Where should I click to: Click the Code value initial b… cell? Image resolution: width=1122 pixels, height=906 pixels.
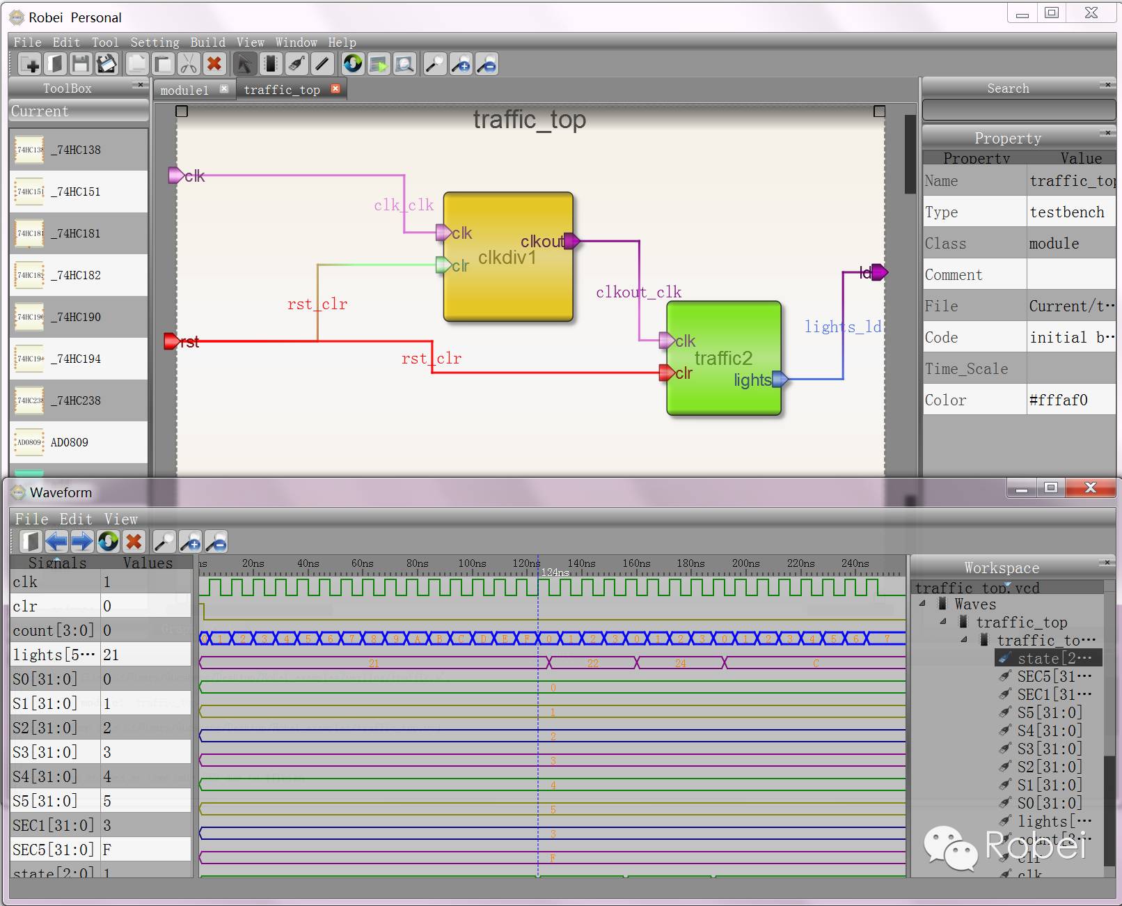pos(1071,338)
